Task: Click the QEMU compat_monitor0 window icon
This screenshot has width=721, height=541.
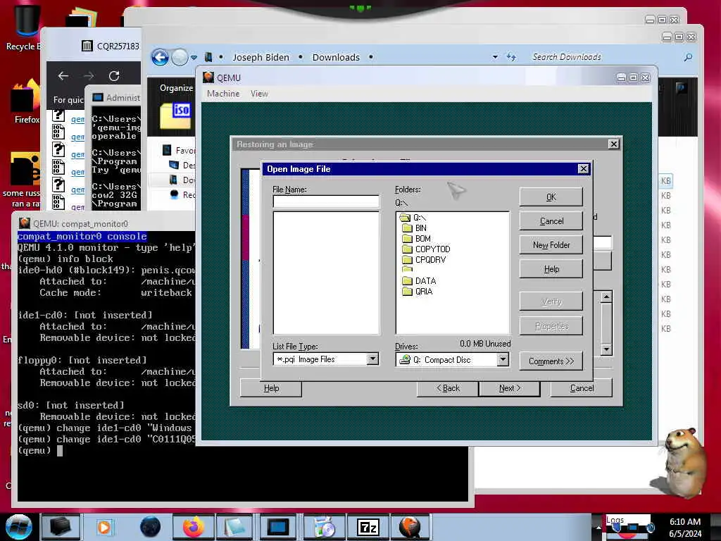Action: (x=25, y=223)
